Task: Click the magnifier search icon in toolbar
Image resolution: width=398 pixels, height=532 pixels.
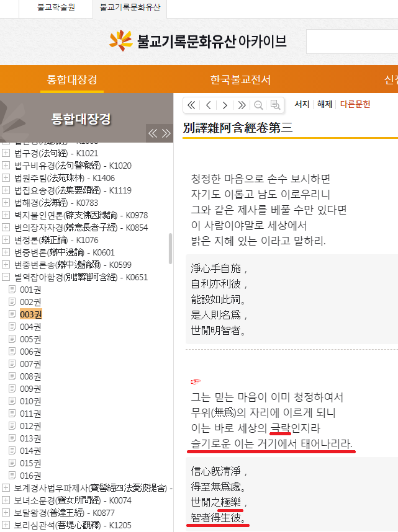Action: (x=258, y=105)
